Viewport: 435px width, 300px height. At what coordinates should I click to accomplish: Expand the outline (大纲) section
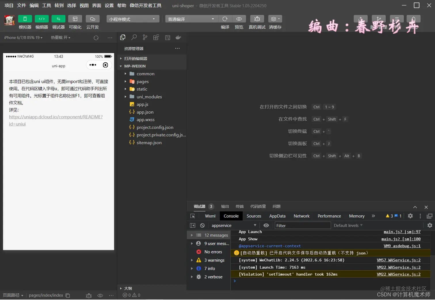pyautogui.click(x=152, y=288)
